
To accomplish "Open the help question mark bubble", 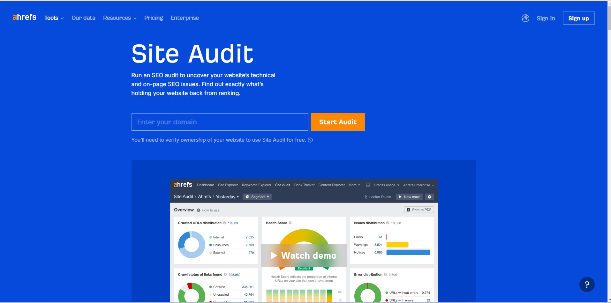I will [587, 285].
